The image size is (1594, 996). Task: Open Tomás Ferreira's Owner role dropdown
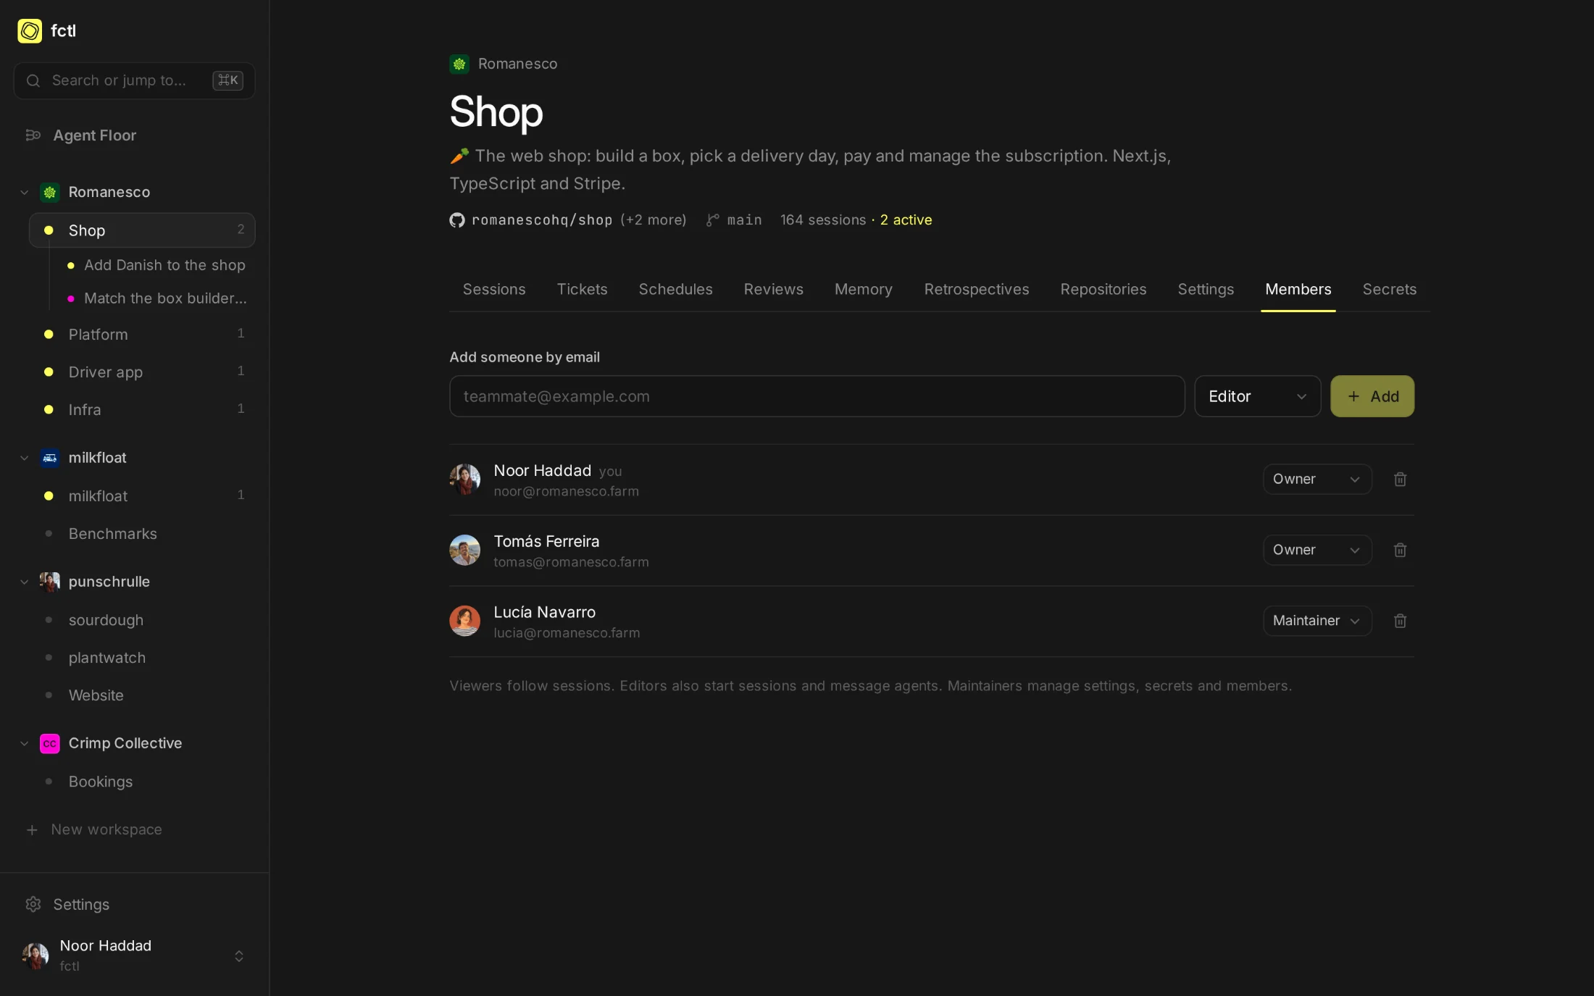click(1317, 550)
